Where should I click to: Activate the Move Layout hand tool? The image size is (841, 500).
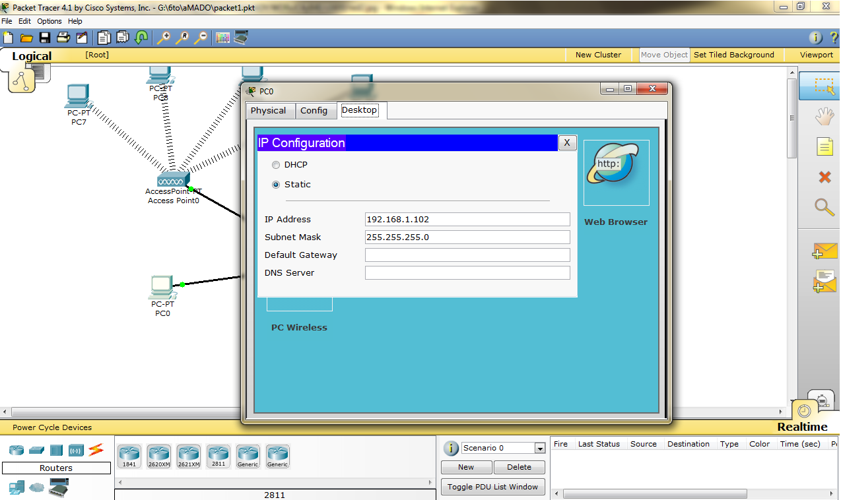[x=824, y=116]
